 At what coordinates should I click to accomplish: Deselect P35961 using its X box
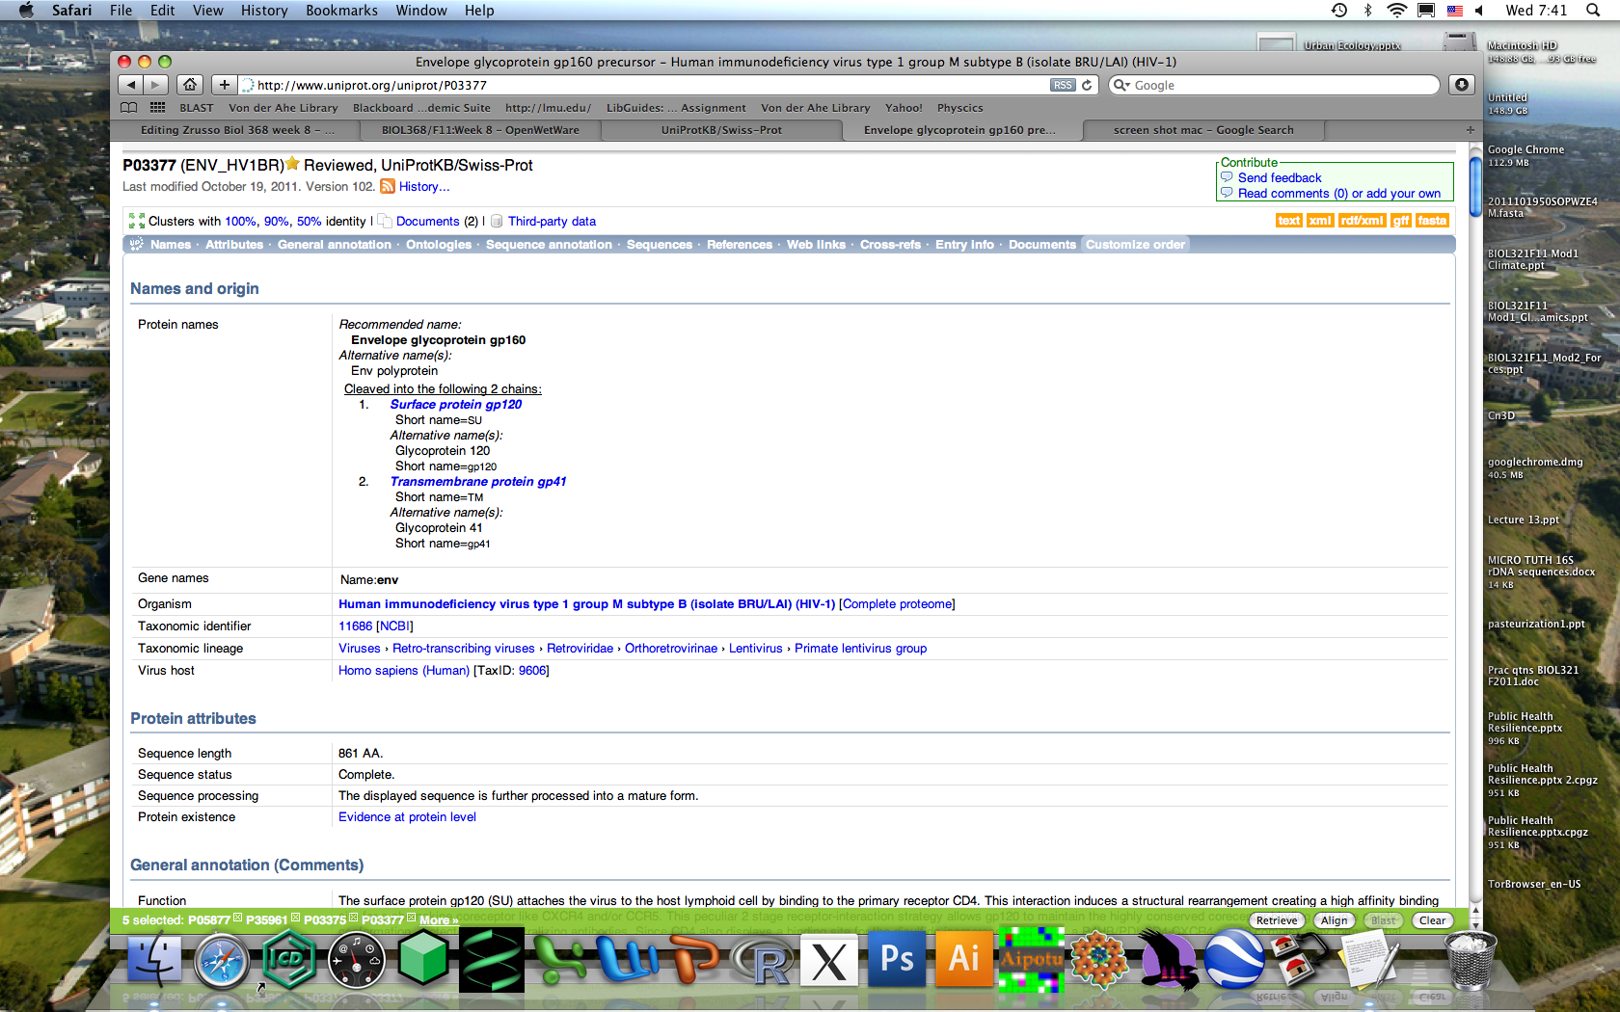295,918
